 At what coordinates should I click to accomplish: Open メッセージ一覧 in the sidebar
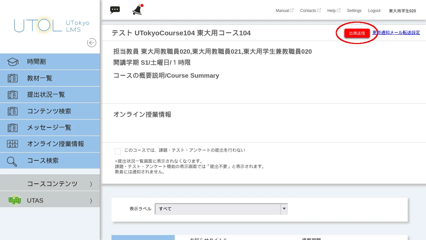click(12, 128)
